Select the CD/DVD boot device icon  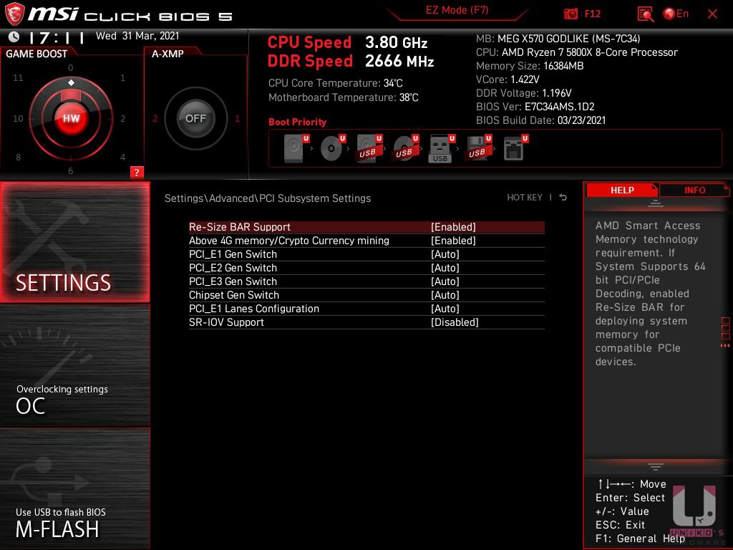pos(333,148)
